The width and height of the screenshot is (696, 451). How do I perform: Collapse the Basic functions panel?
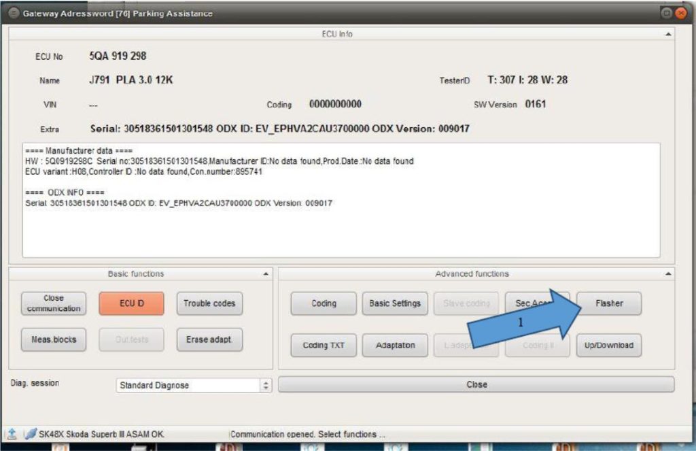(266, 273)
